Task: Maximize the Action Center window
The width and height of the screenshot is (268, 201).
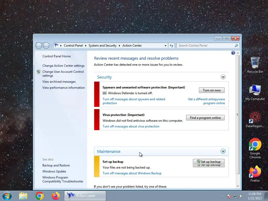Action: 227,38
